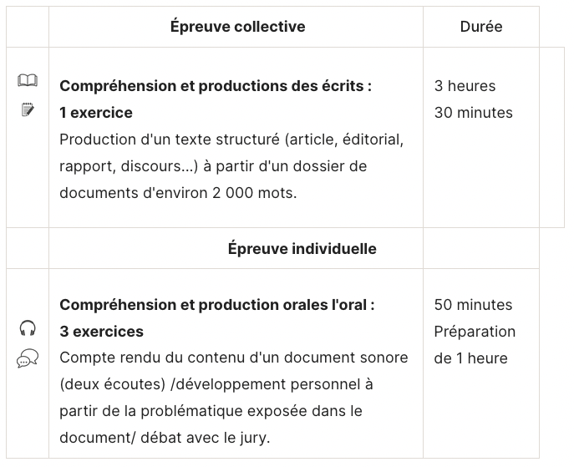
Task: Click the open book reading icon
Action: 28,81
